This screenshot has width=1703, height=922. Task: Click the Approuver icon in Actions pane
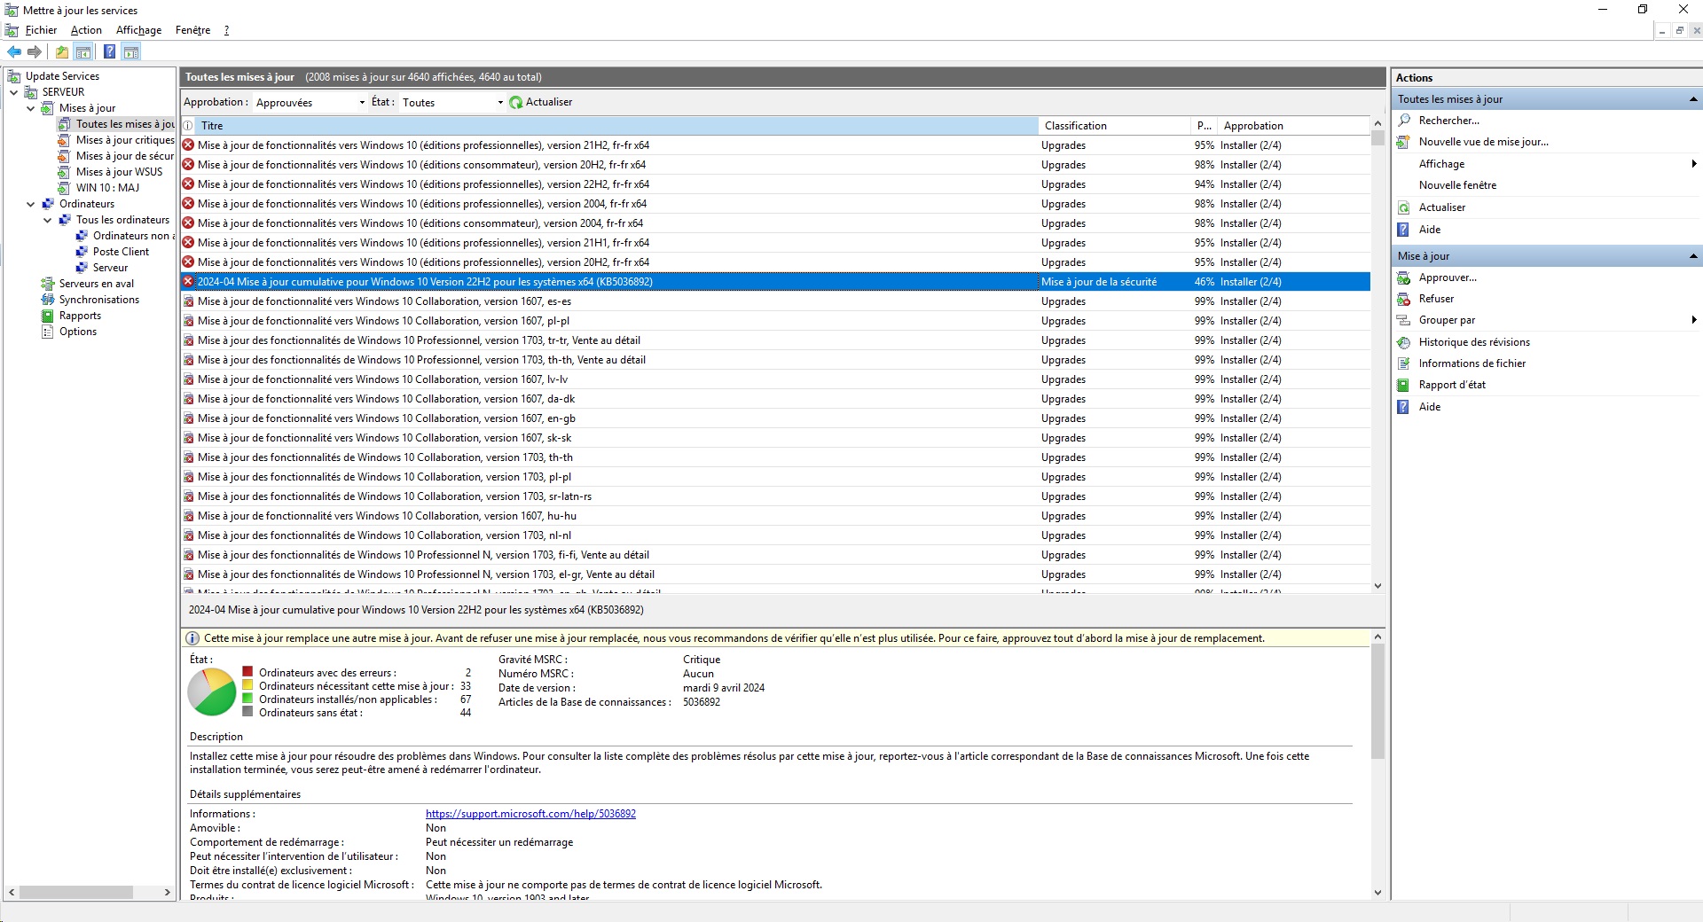(1404, 277)
